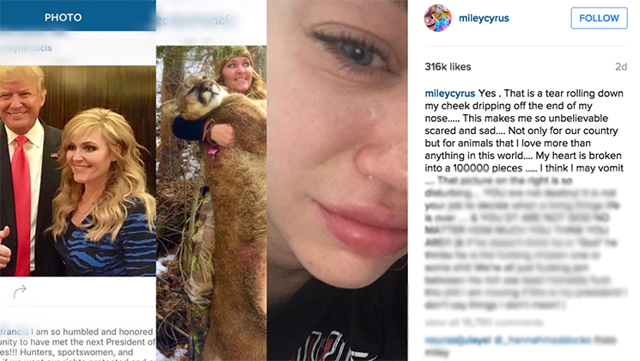Viewport: 640px width, 361px height.
Task: Click the 2d post timestamp
Action: coord(621,66)
